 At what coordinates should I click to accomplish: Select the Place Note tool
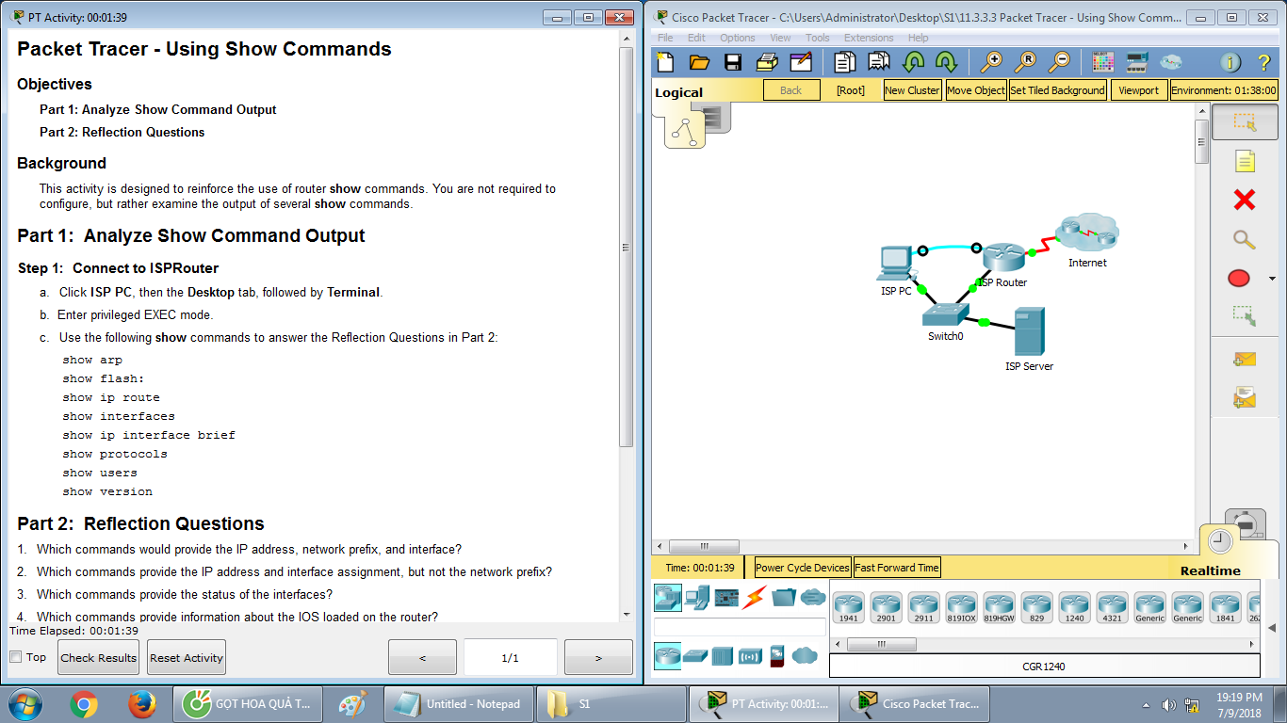click(x=1245, y=161)
